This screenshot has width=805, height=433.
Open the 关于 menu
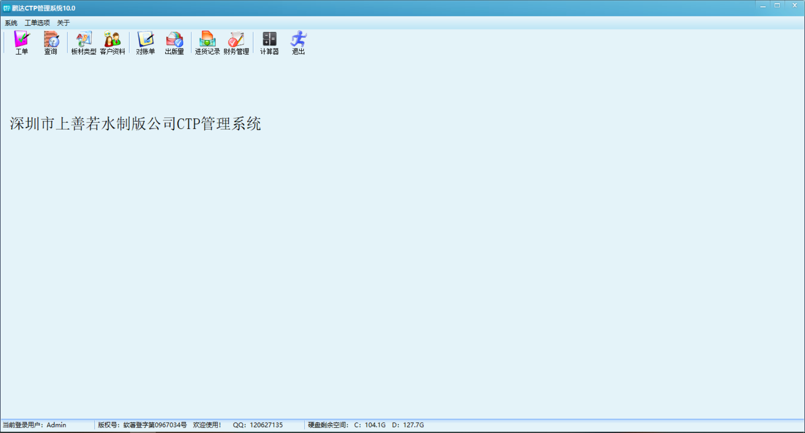point(63,23)
